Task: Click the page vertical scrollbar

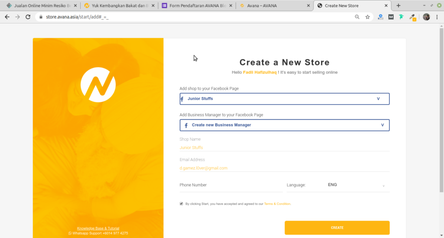Action: pyautogui.click(x=441, y=110)
